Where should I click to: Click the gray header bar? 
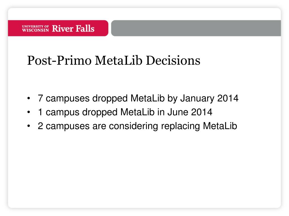tap(196, 28)
